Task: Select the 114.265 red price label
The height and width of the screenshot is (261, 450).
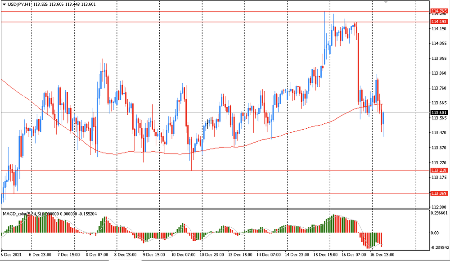Action: 439,11
